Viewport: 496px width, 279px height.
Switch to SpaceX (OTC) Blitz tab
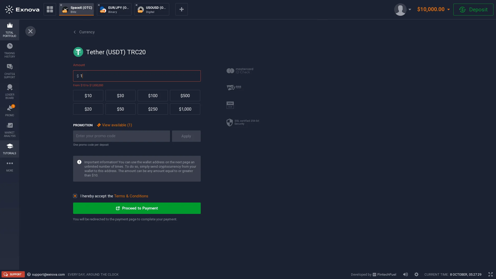point(76,9)
